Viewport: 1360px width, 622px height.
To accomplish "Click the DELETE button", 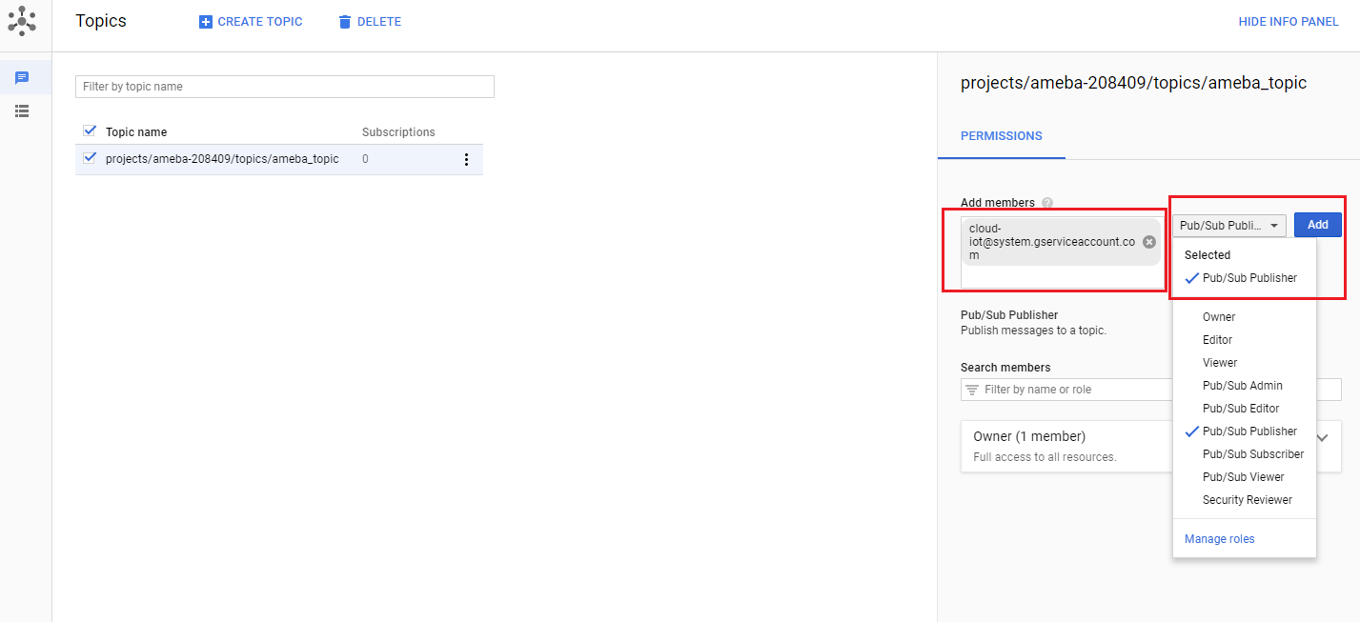I will point(370,22).
